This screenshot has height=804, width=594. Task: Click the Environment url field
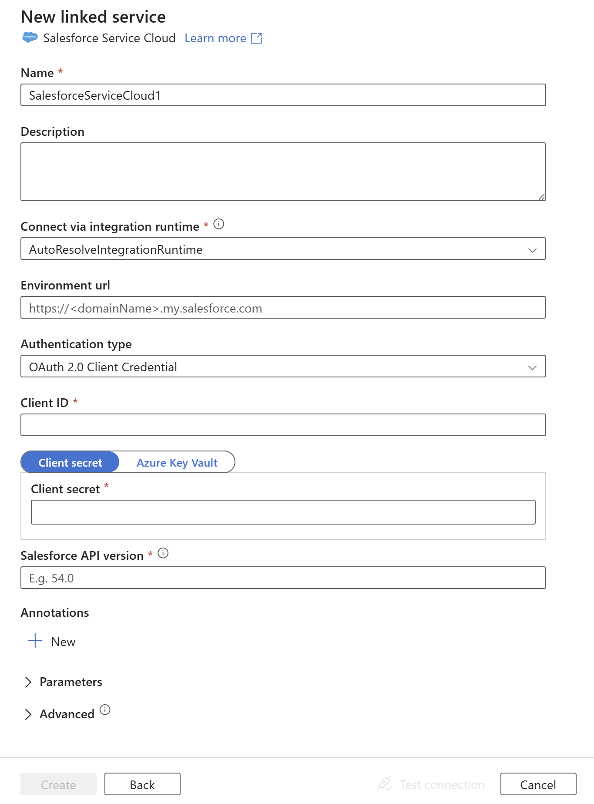point(283,308)
